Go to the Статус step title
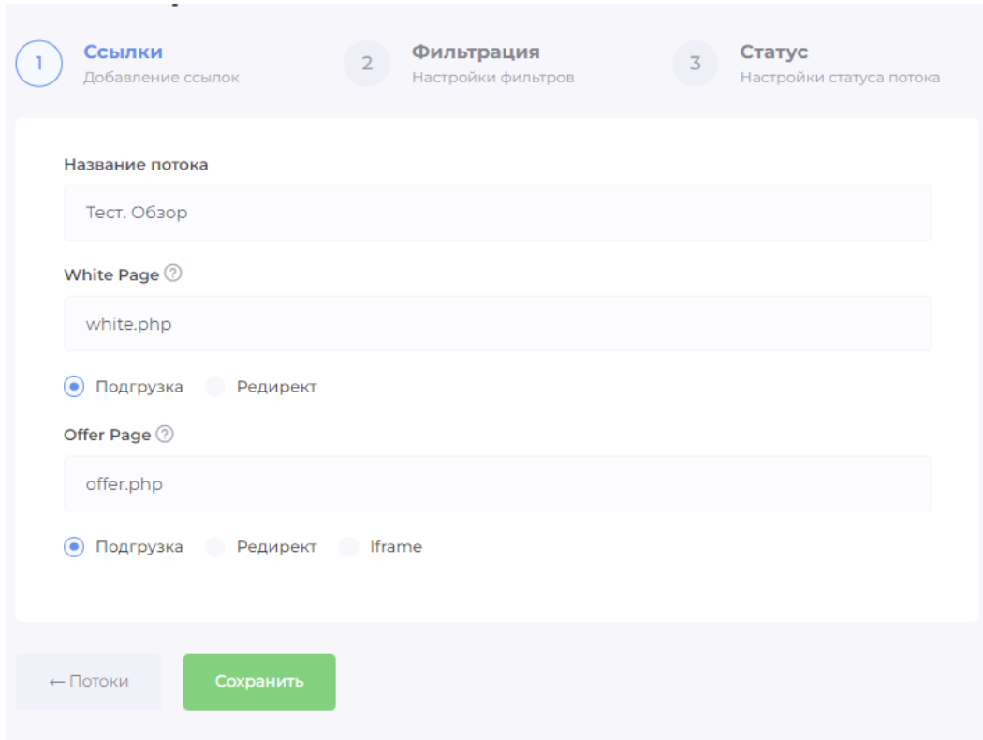 [x=773, y=52]
